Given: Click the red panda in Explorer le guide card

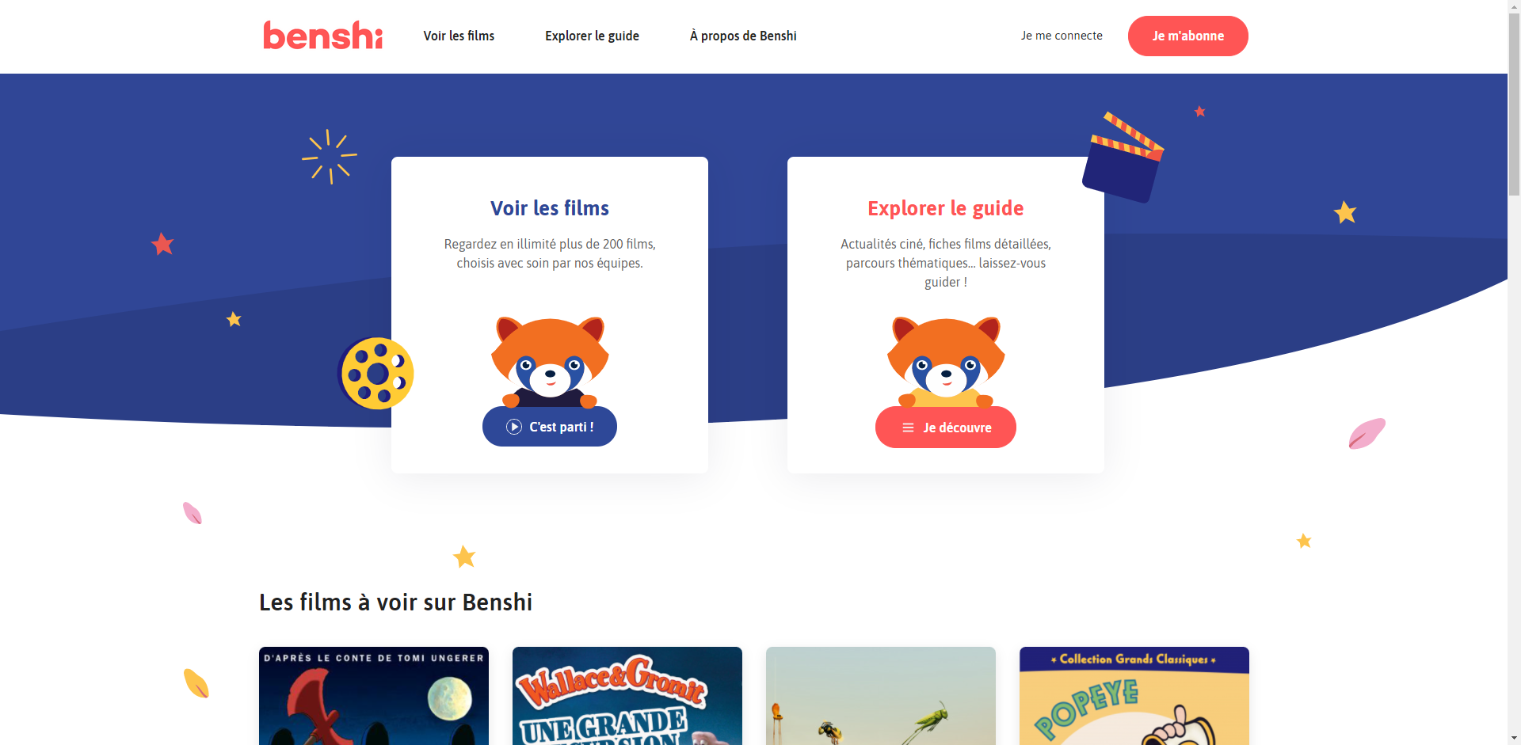Looking at the screenshot, I should point(946,362).
